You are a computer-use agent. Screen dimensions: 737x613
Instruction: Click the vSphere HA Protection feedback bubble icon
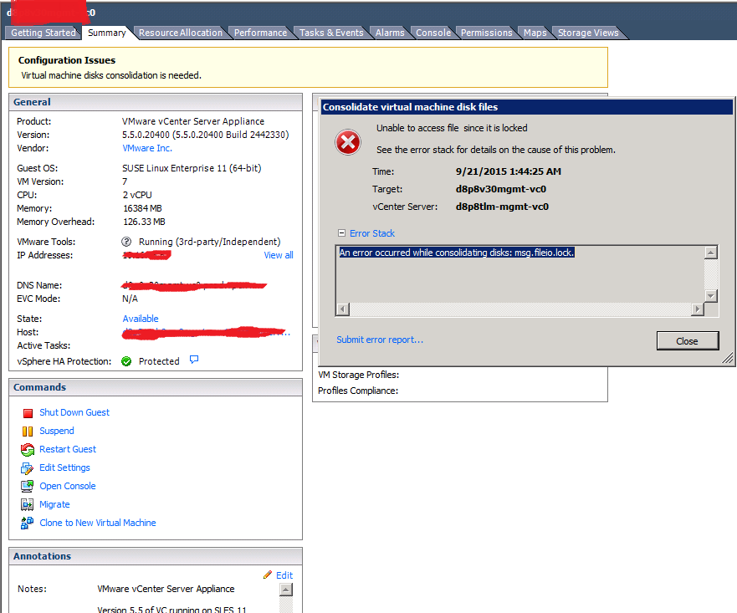click(194, 360)
